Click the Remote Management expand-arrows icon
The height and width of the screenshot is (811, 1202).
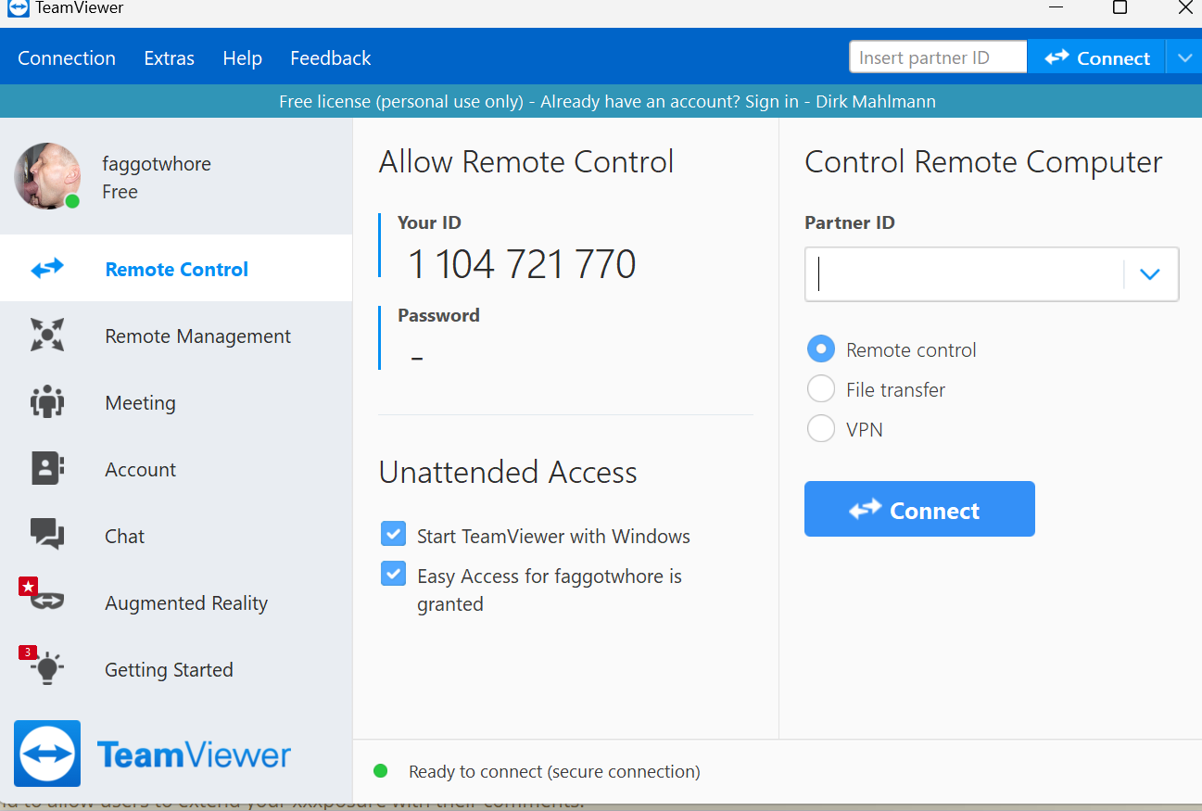click(x=47, y=336)
